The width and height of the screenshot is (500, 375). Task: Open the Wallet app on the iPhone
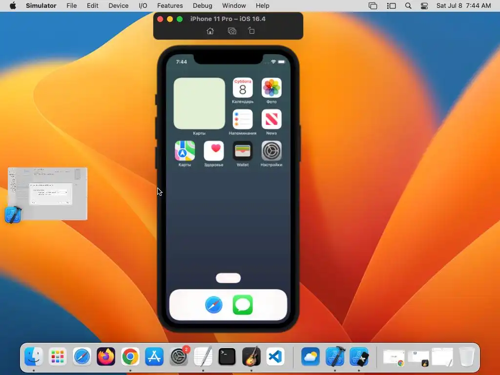click(243, 151)
